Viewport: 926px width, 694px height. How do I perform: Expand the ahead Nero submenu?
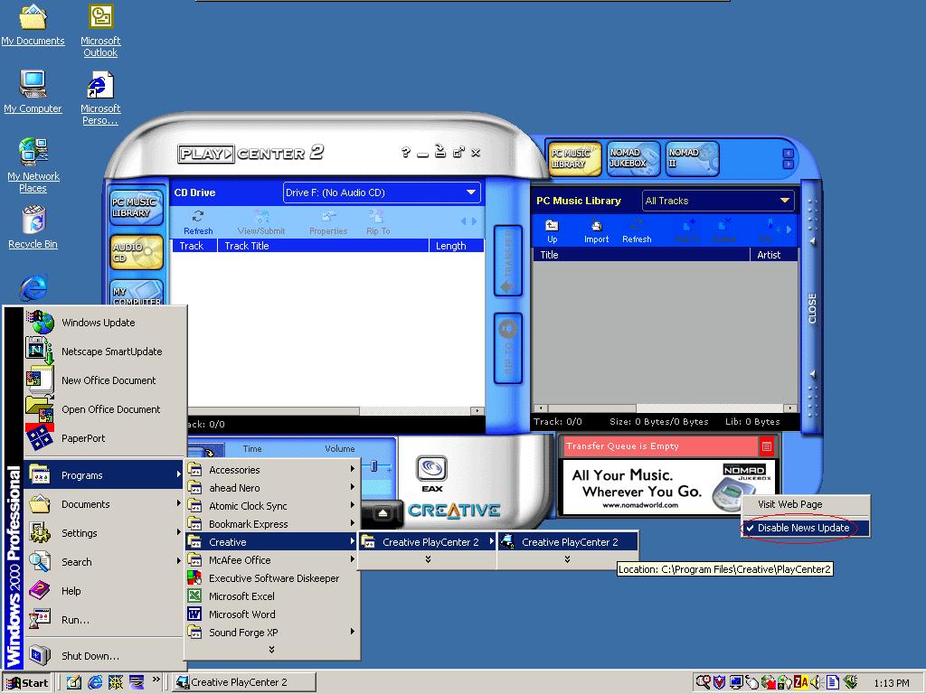[x=272, y=488]
